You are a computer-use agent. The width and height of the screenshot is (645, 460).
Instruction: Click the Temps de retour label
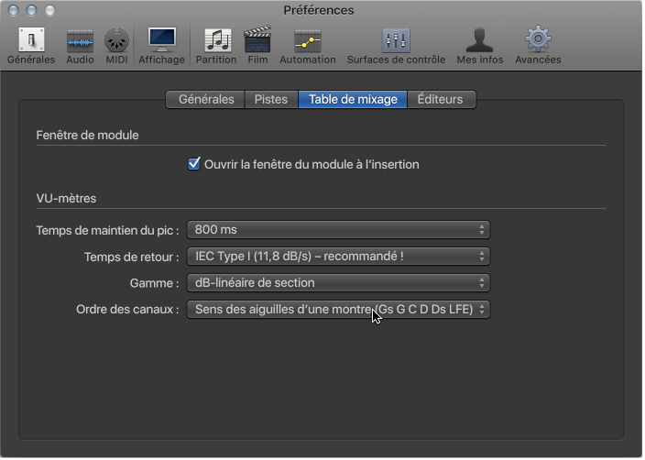[132, 257]
